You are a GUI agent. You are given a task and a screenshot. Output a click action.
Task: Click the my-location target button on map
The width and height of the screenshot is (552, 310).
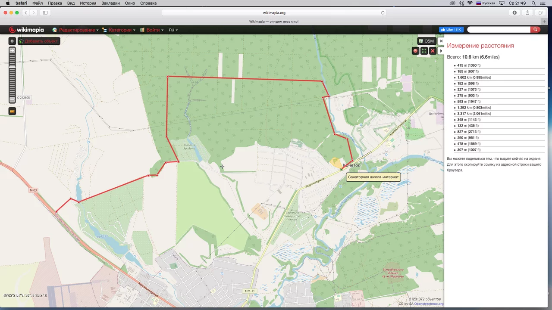click(x=12, y=41)
